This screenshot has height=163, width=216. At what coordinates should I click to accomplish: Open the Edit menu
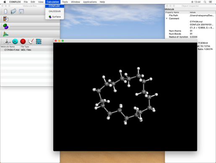point(33,2)
